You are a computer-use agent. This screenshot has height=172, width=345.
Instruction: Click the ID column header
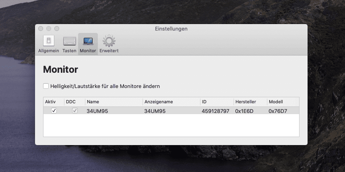217,102
